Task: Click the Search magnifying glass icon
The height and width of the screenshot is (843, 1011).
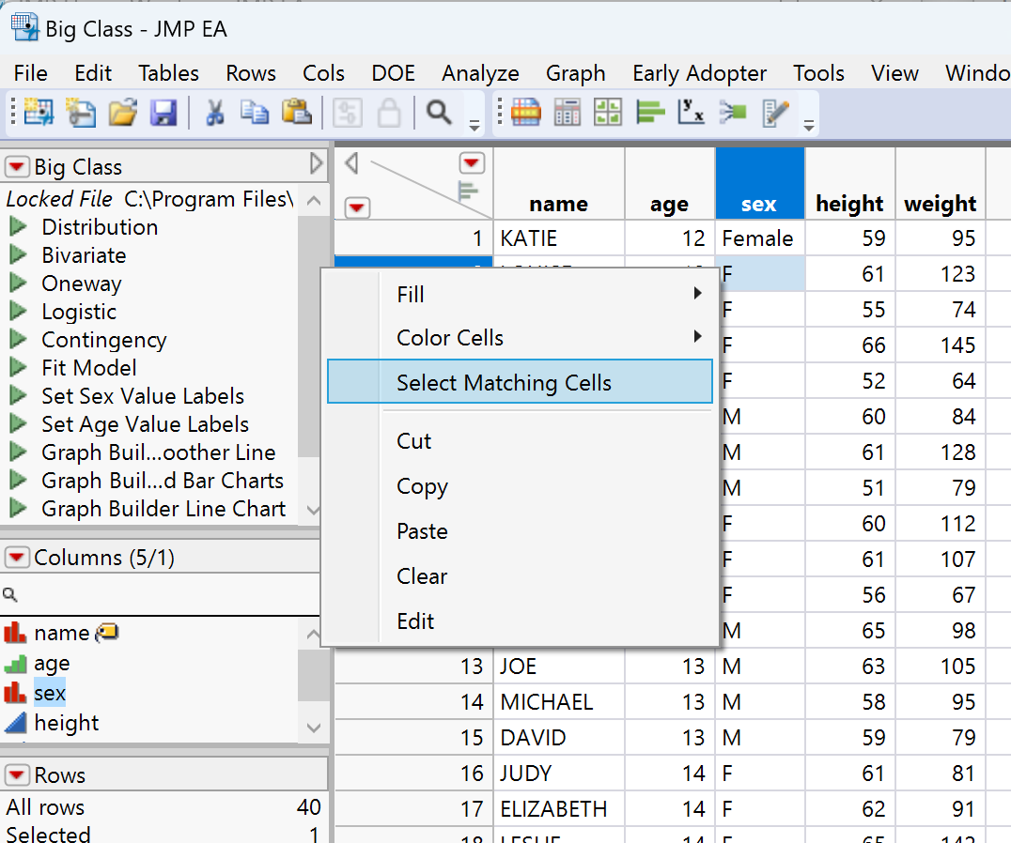Action: coord(438,114)
